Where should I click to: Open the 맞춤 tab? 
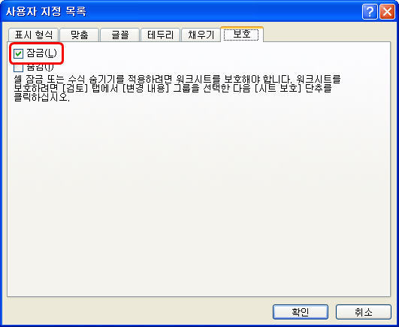[80, 35]
